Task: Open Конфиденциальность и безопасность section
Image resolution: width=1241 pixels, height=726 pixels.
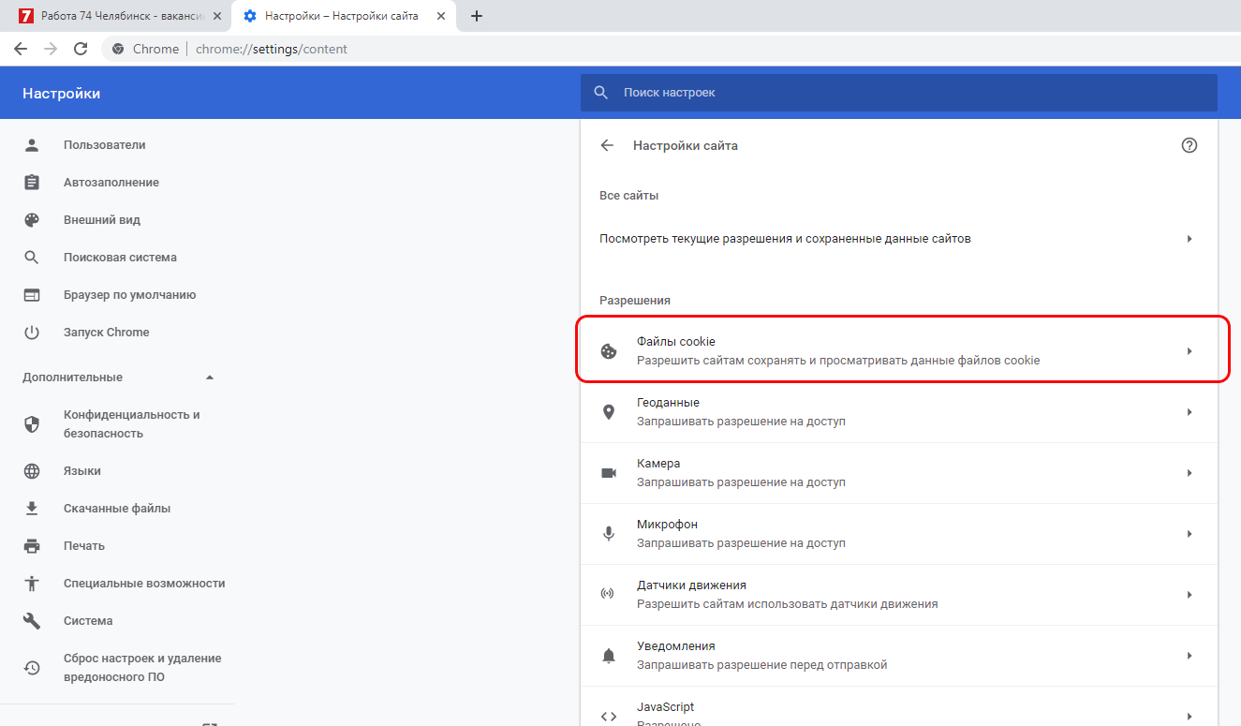Action: tap(131, 424)
